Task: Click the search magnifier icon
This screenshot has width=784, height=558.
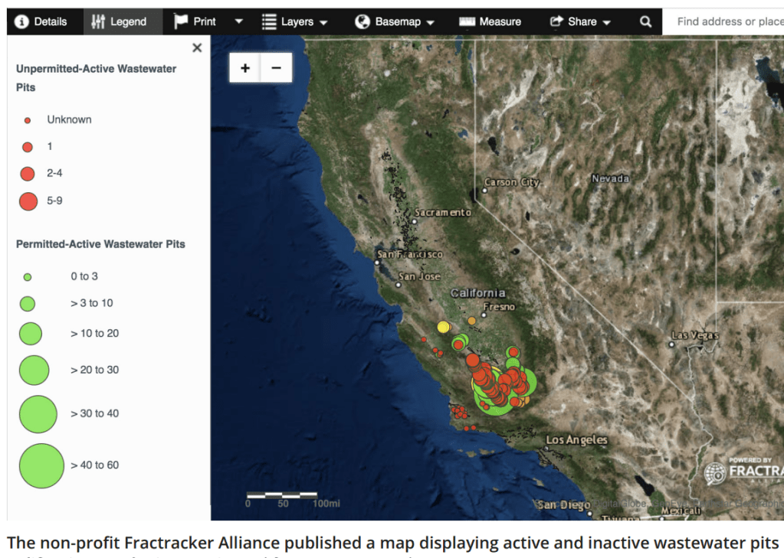Action: [x=646, y=21]
